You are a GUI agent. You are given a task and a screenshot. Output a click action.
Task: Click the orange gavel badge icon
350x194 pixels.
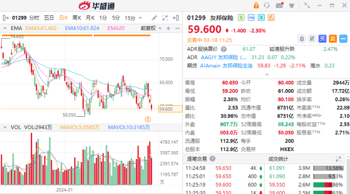click(271, 18)
